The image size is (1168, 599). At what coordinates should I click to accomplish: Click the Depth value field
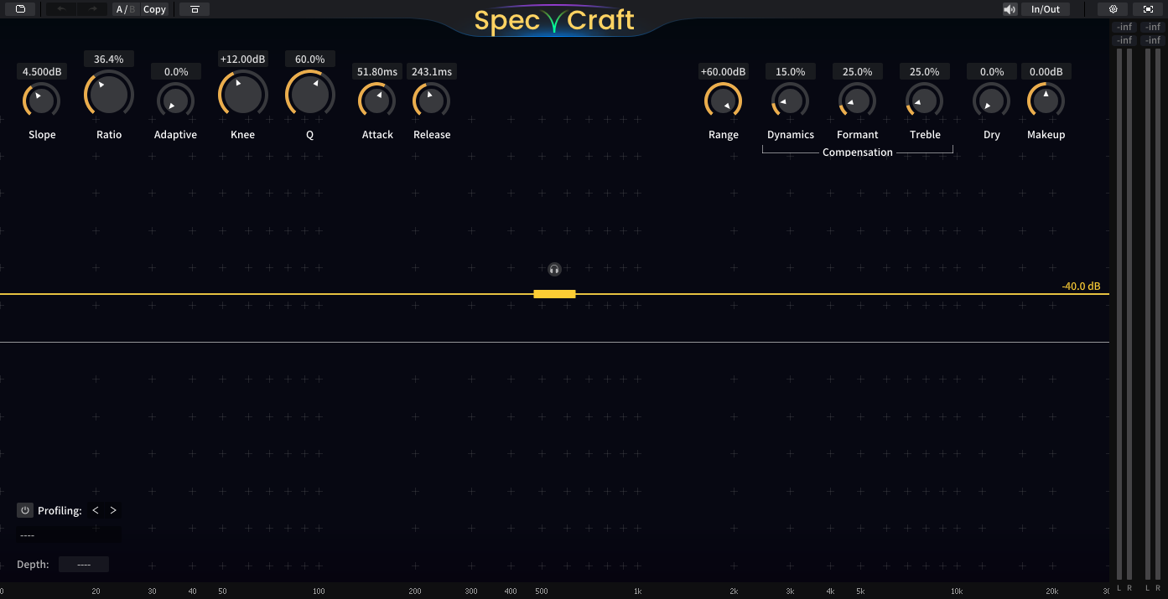84,565
